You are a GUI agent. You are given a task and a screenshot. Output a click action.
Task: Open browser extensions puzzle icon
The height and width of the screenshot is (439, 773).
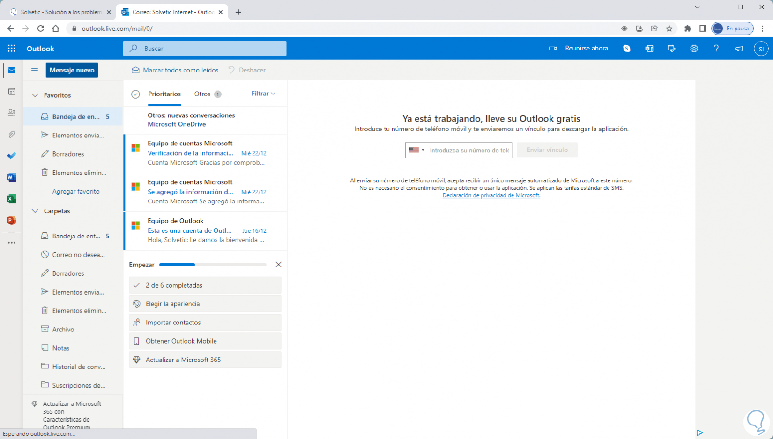(688, 29)
